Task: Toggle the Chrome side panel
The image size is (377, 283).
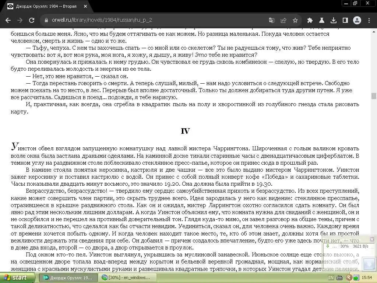Action: click(x=345, y=20)
